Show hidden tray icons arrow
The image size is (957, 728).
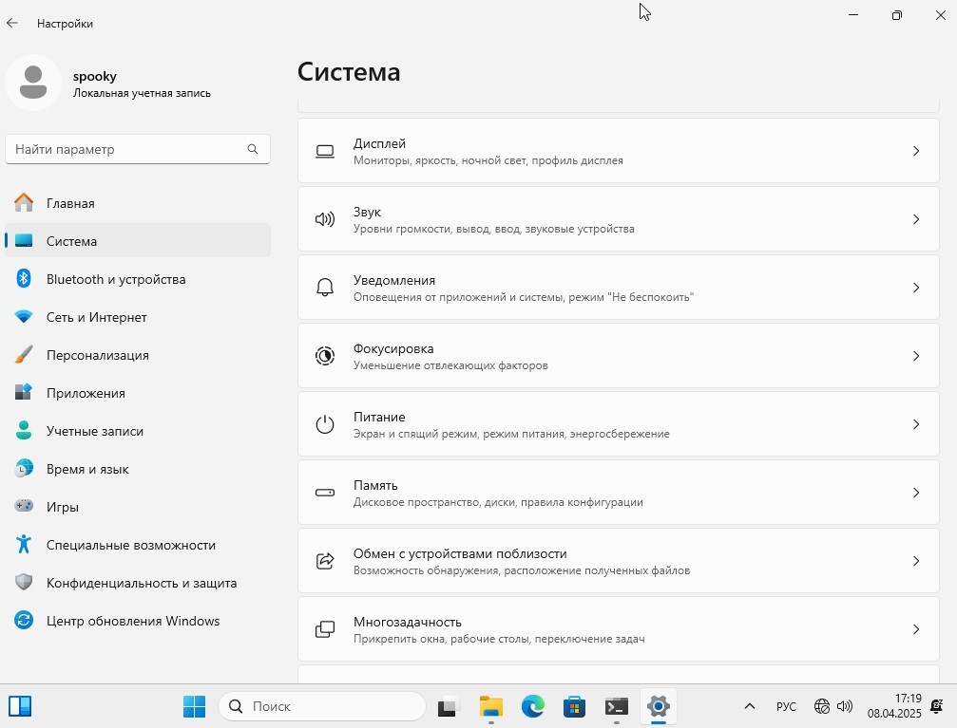pyautogui.click(x=750, y=706)
